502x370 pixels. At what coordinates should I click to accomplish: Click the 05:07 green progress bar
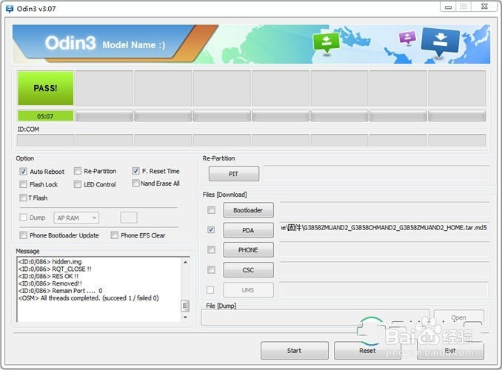click(45, 116)
